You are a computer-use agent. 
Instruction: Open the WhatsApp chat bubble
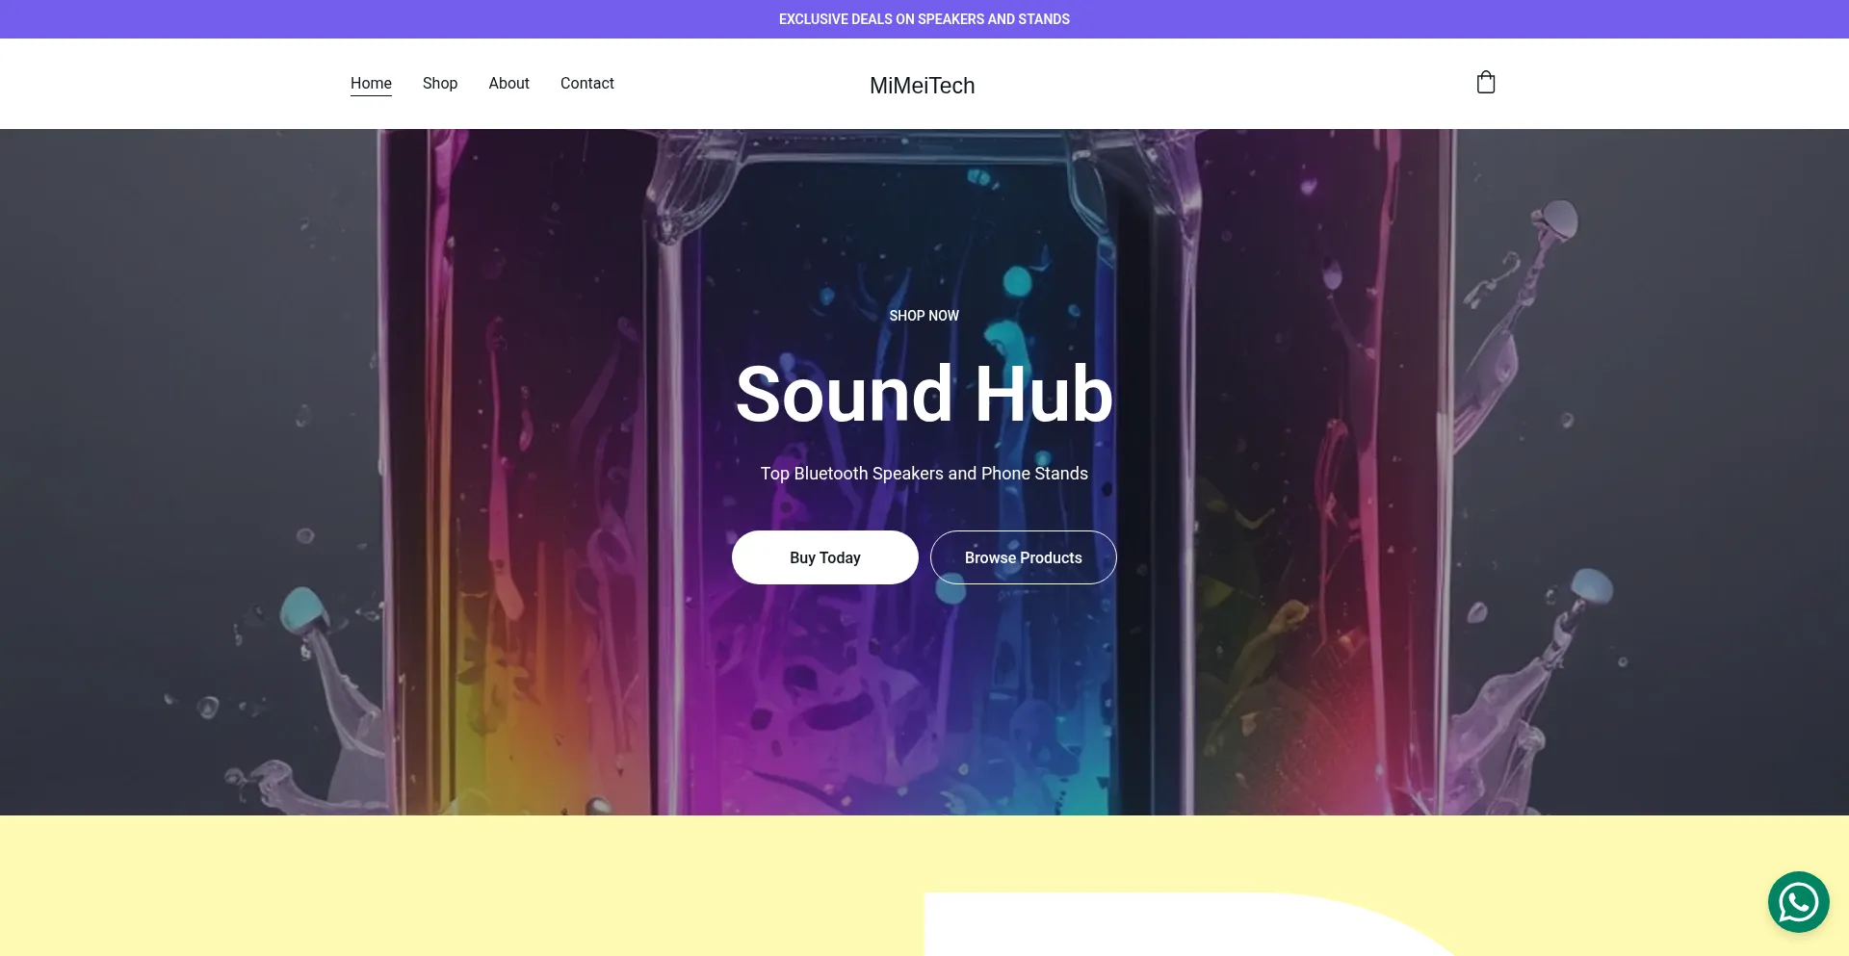[1798, 902]
